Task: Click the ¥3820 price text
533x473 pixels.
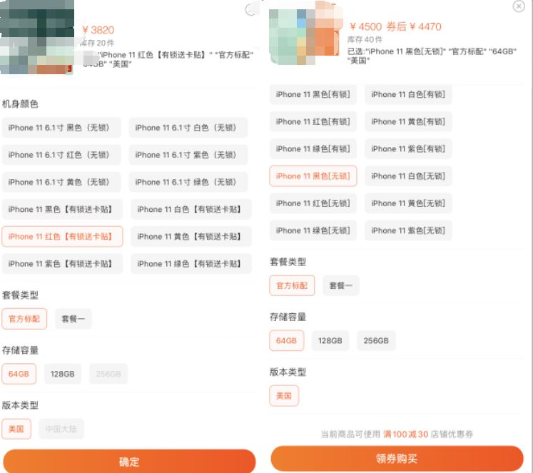Action: [x=98, y=30]
